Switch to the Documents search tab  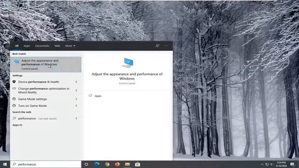(42, 46)
